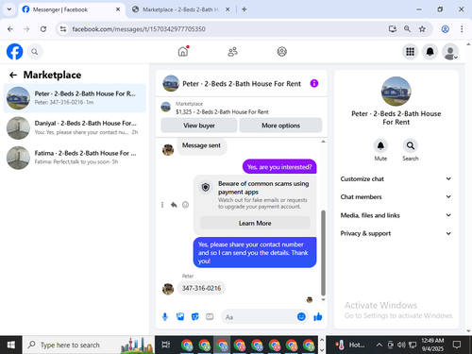
Task: Click the browser address bar URL
Action: pos(139,29)
